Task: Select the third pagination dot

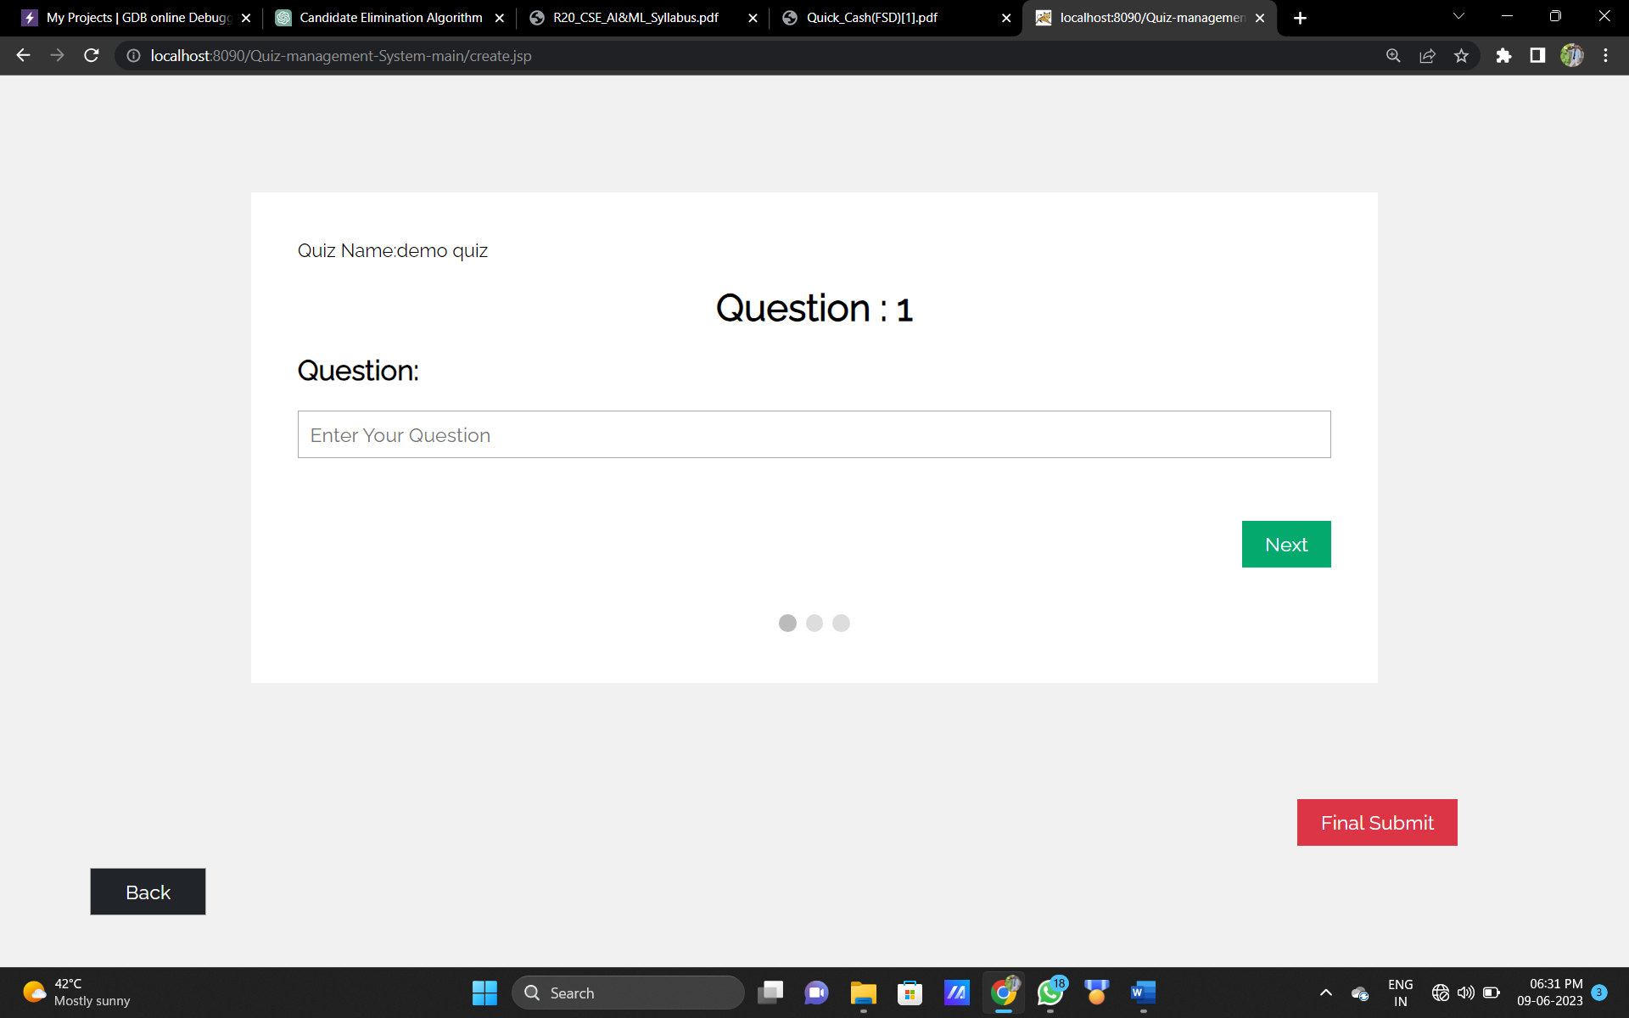Action: pos(841,623)
